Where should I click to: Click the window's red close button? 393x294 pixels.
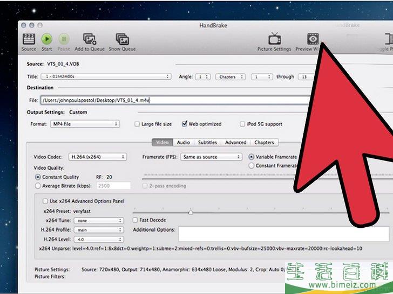(x=24, y=25)
